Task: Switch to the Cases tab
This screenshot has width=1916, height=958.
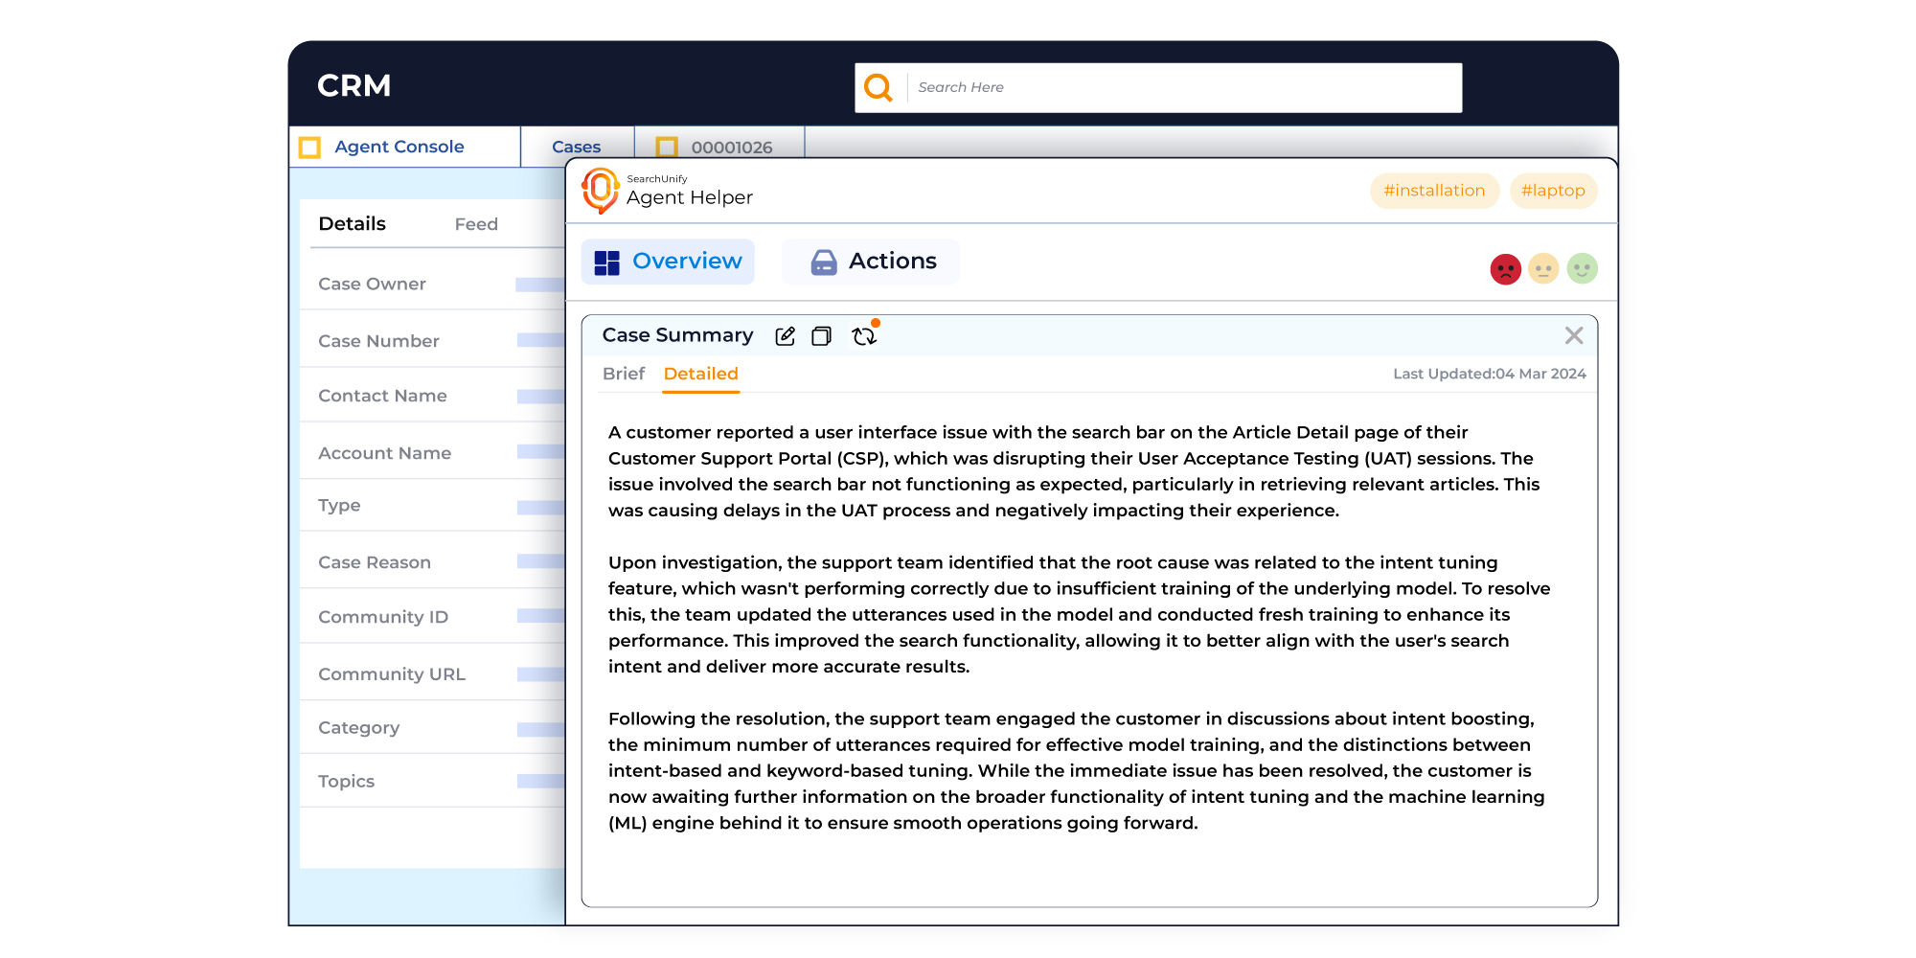Action: coord(577,147)
